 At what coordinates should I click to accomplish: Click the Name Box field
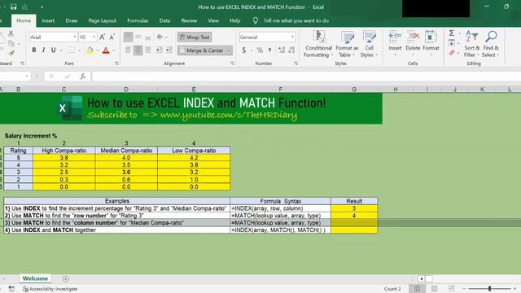pos(11,76)
